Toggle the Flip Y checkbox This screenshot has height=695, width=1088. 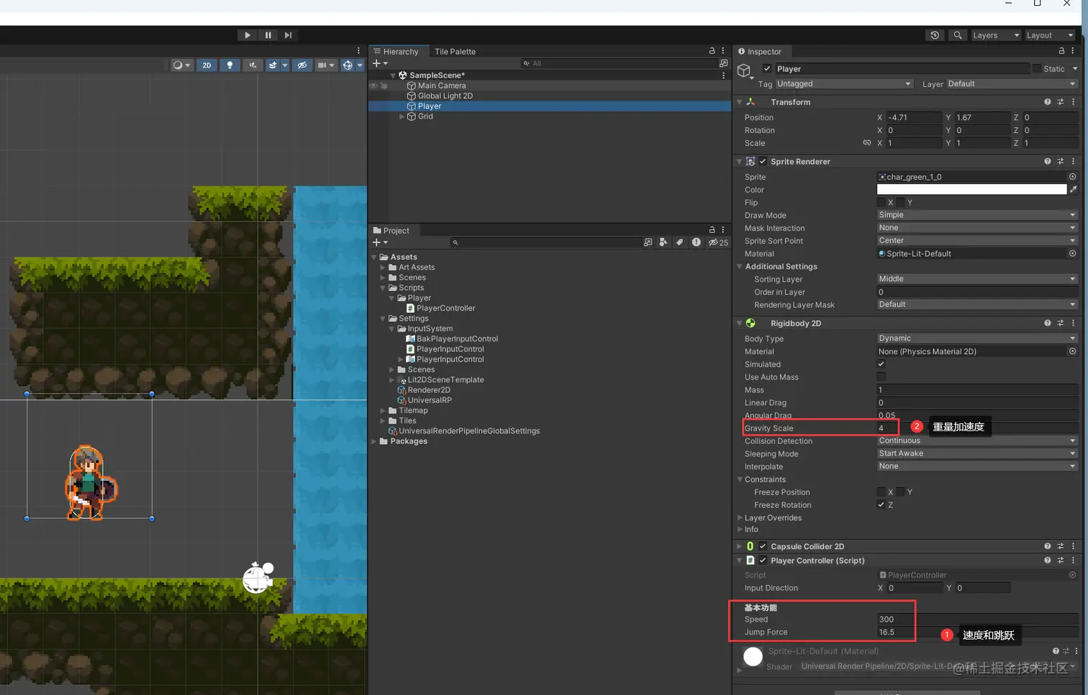(x=900, y=203)
